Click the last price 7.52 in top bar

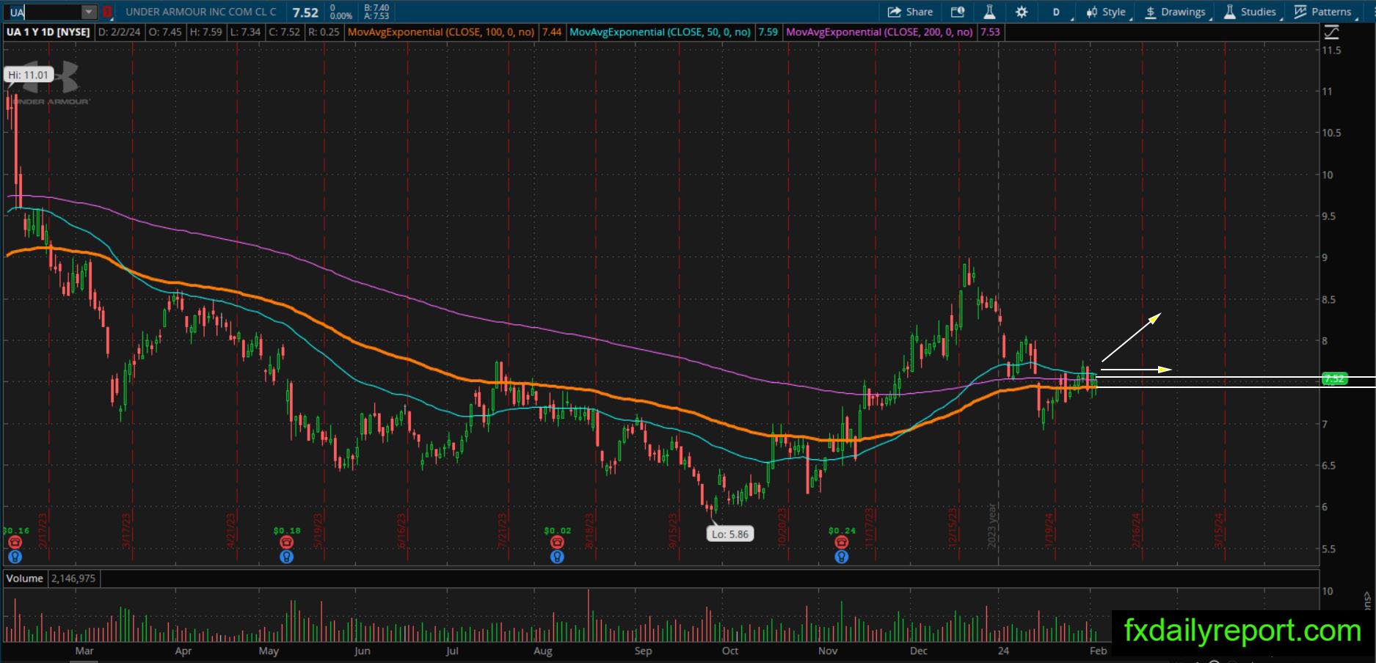point(305,12)
